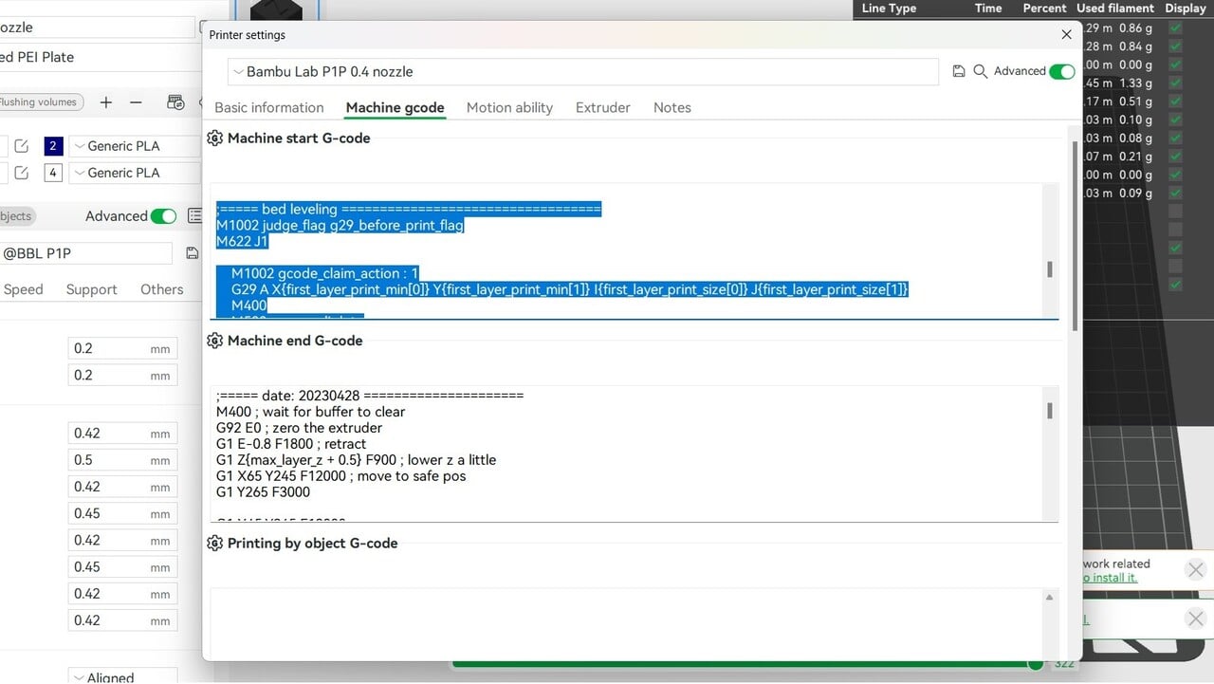Screen dimensions: 1214x684
Task: Edit filament preset next to slot 2
Action: click(22, 146)
